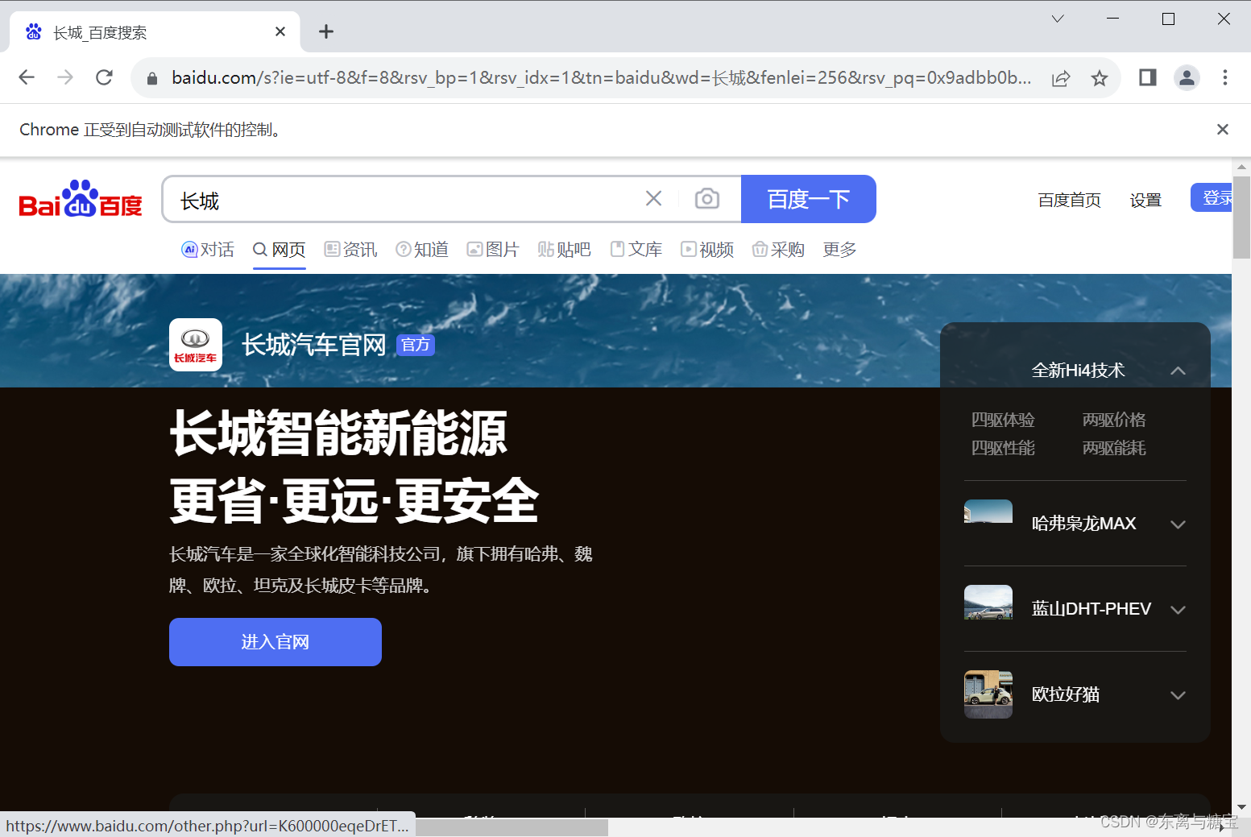Open the 采购 tab

click(778, 250)
